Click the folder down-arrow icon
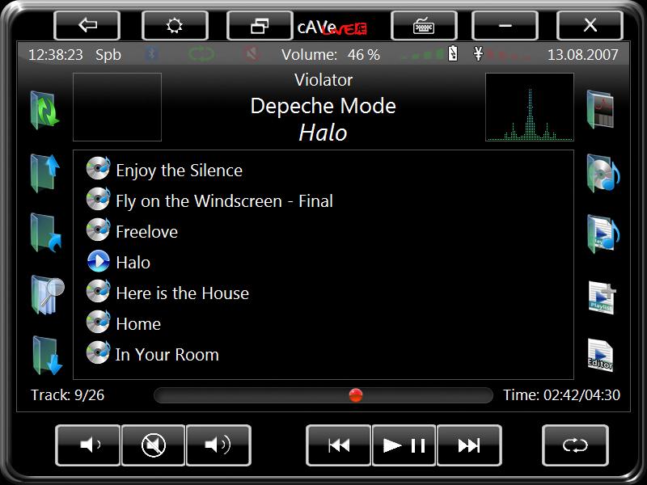 pyautogui.click(x=47, y=356)
